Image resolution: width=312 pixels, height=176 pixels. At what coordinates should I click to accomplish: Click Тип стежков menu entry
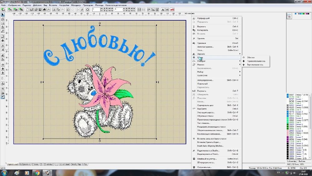coord(217,123)
